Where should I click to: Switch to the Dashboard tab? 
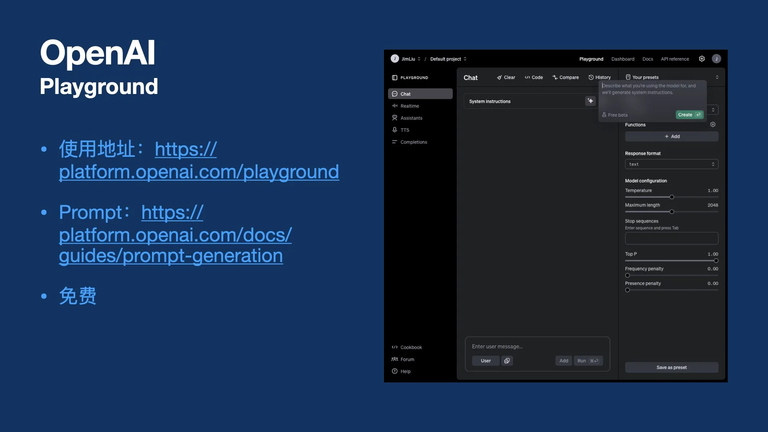pos(622,59)
